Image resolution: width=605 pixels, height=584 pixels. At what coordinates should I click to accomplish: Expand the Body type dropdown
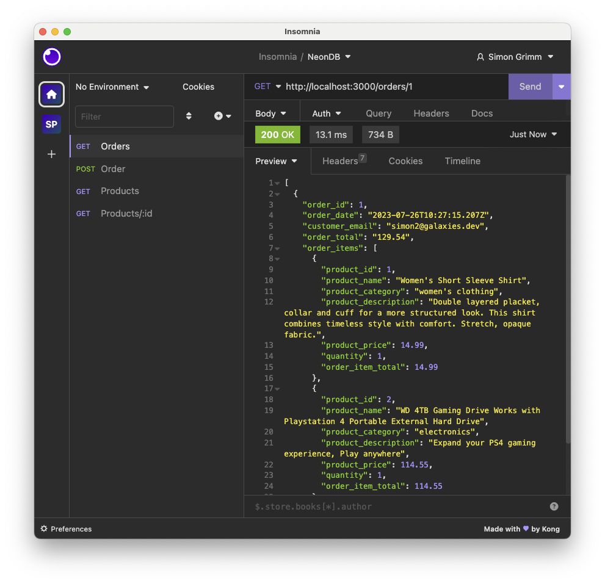(x=270, y=114)
